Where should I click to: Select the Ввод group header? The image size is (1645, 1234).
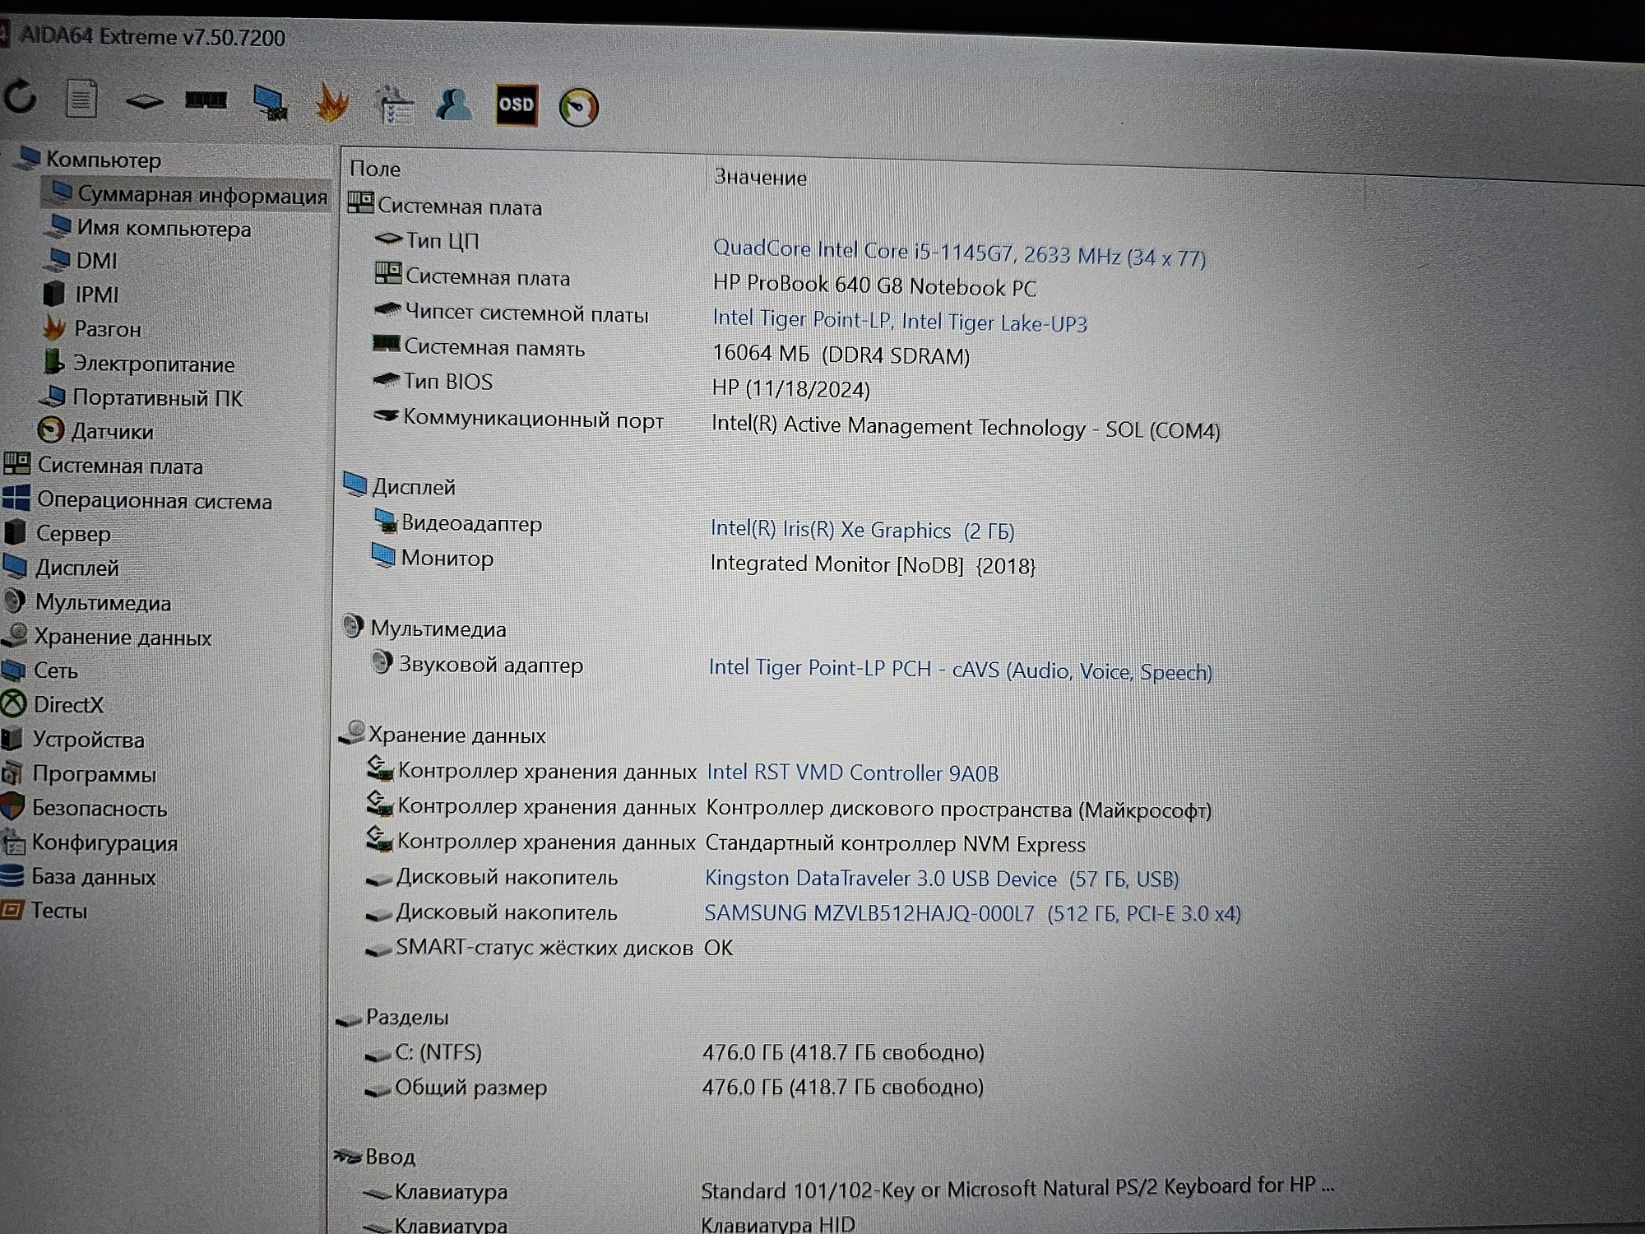(390, 1157)
